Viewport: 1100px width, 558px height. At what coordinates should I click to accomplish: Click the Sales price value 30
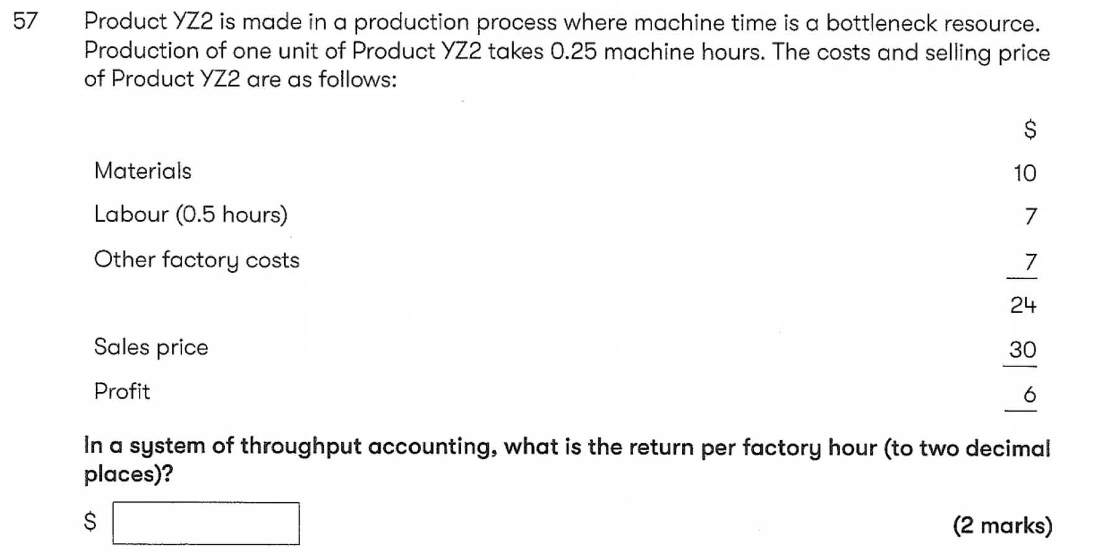coord(1022,350)
